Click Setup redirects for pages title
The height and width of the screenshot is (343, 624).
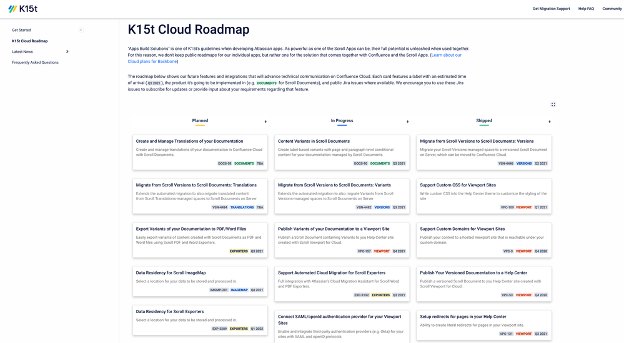click(463, 317)
